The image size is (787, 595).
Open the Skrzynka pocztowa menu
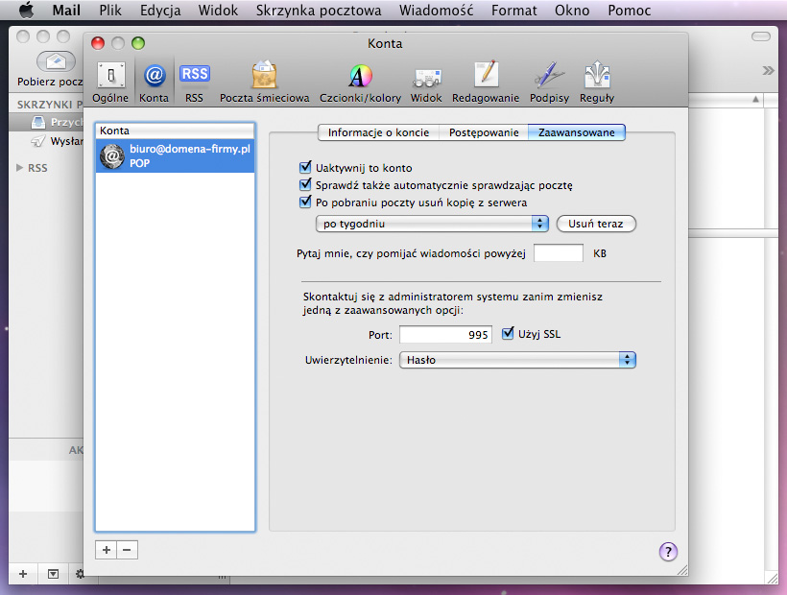pos(319,10)
